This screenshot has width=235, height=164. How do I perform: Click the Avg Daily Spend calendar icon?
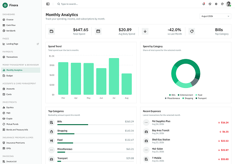[98, 31]
